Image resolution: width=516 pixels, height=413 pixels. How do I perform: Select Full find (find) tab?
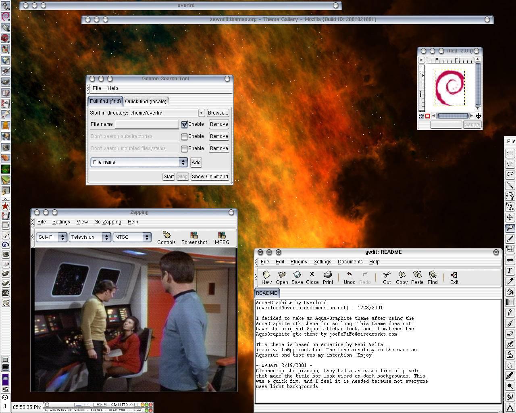(105, 101)
